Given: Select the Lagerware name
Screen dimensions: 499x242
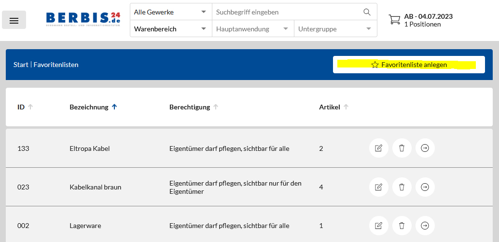Looking at the screenshot, I should pyautogui.click(x=85, y=226).
